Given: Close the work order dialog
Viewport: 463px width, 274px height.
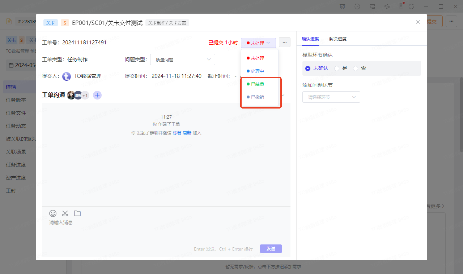Looking at the screenshot, I should coord(418,22).
